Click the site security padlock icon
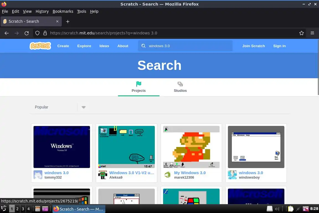Viewport: 319px width, 213px height. pyautogui.click(x=45, y=33)
